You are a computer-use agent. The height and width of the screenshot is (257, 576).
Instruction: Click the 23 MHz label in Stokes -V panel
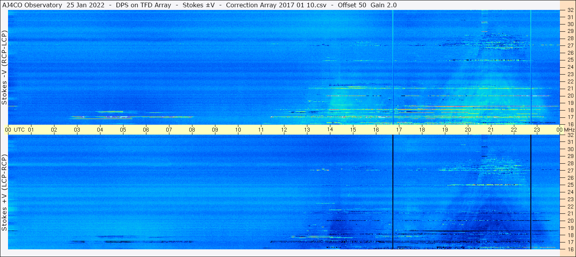pyautogui.click(x=570, y=74)
